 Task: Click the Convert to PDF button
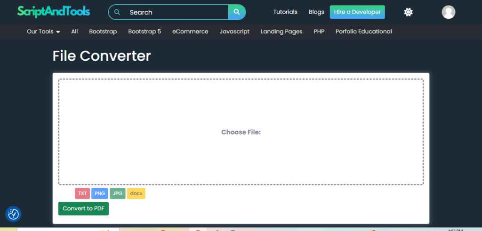(x=84, y=208)
